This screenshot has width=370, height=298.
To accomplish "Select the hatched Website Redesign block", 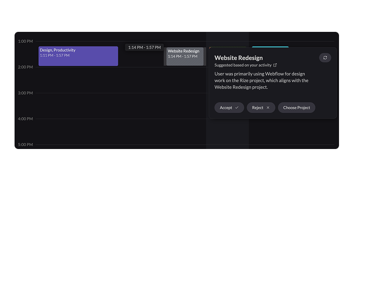I will (185, 57).
